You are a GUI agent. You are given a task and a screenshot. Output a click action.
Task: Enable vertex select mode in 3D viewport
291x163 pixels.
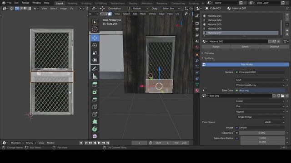click(102, 14)
